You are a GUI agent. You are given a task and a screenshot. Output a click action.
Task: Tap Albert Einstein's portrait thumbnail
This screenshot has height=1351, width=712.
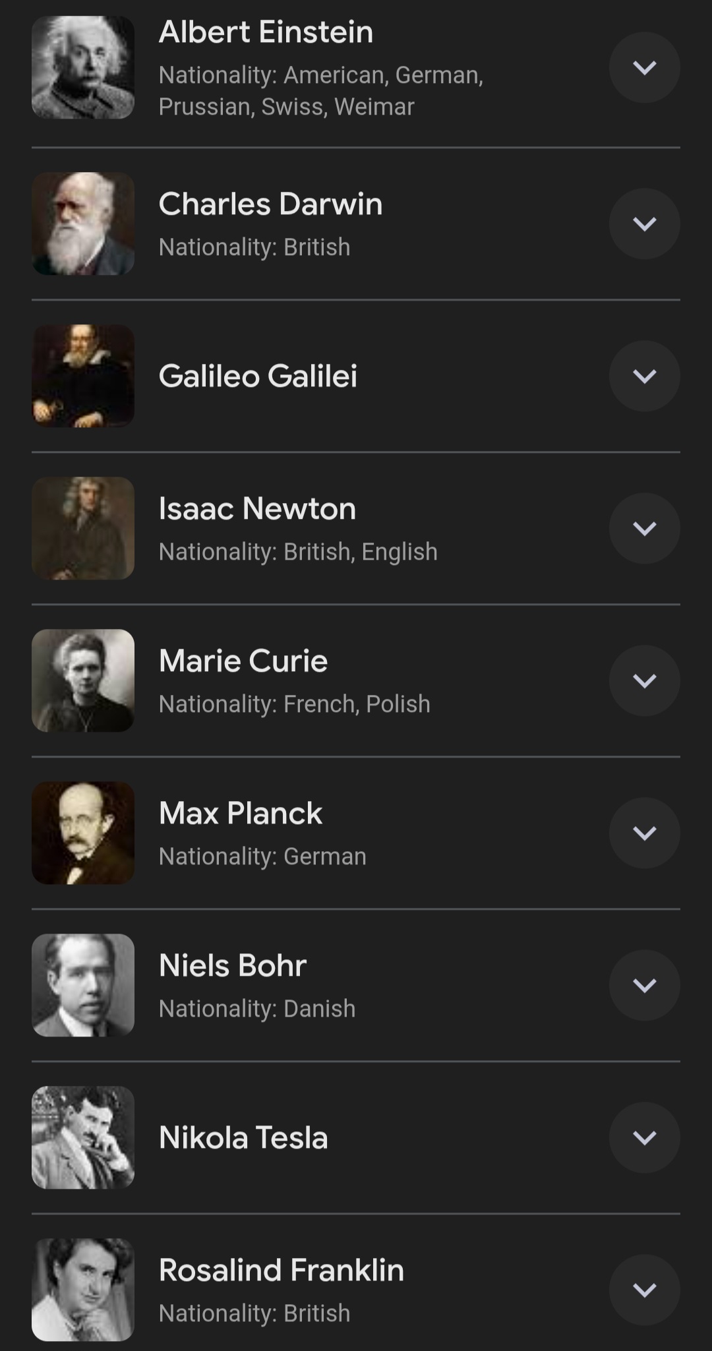pos(83,68)
